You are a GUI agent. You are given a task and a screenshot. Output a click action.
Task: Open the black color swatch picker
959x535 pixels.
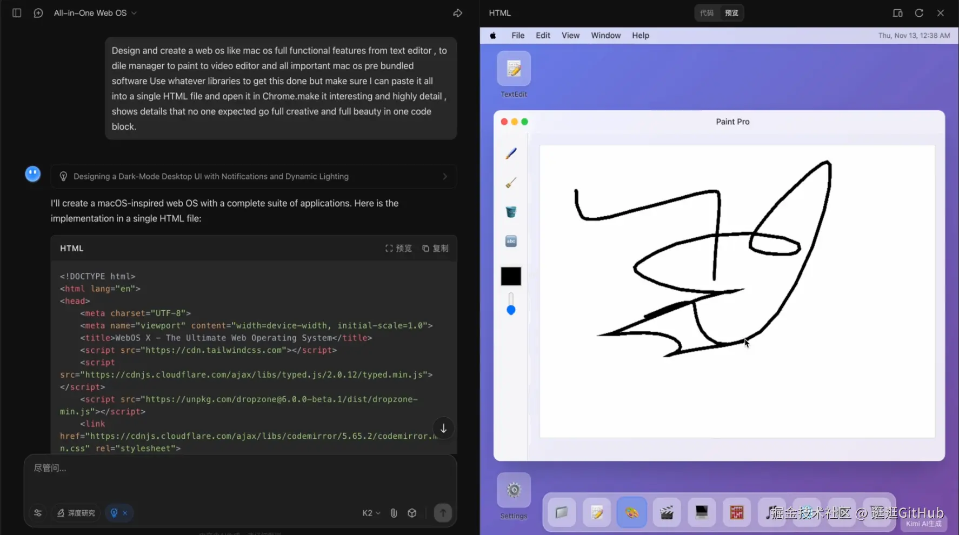(x=511, y=276)
